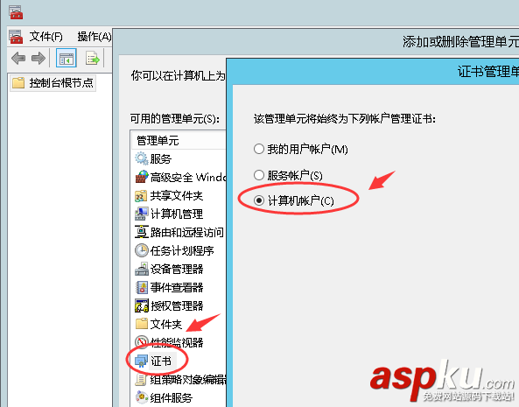519x407 pixels.
Task: Open the 操作(A) menu
Action: (95, 37)
